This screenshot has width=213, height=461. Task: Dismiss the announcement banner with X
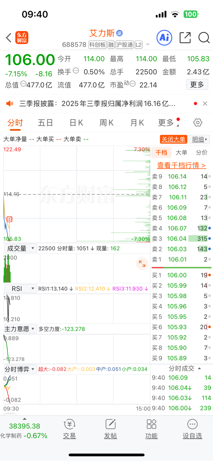205,103
